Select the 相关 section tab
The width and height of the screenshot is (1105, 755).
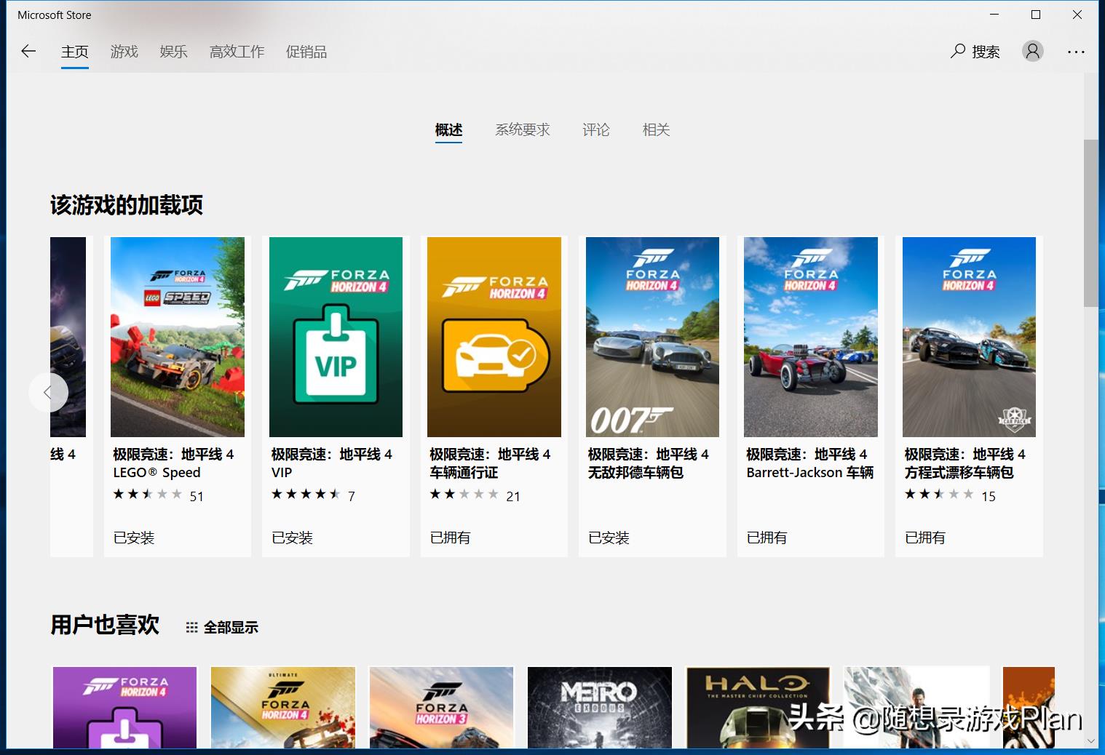(656, 129)
